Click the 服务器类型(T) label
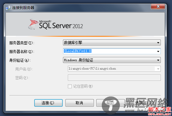The height and width of the screenshot is (116, 172). point(22,43)
